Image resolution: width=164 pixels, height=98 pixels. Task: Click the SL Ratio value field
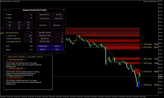click(x=28, y=18)
